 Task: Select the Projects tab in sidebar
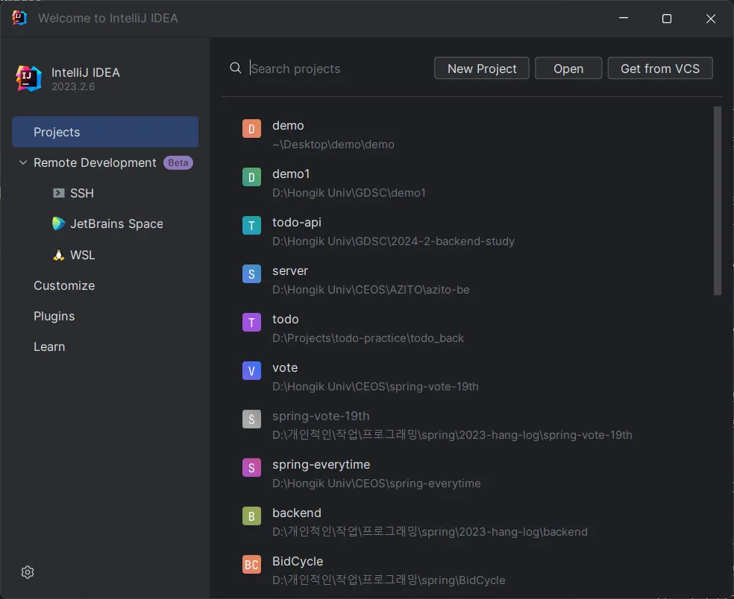(x=105, y=132)
